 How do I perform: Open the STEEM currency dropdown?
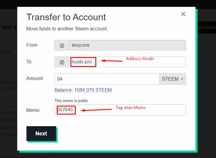172,79
